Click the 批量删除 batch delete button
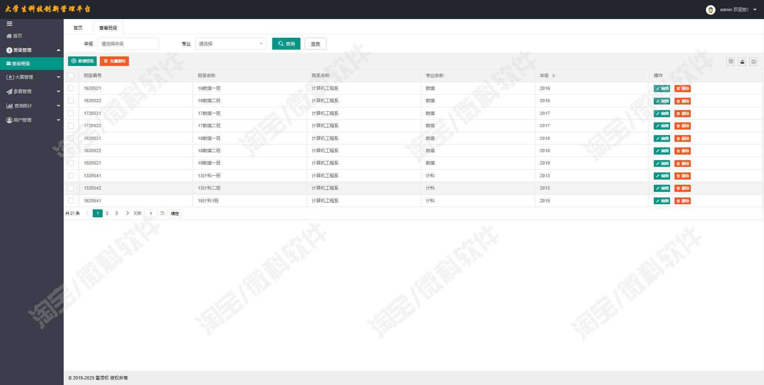Viewport: 764px width, 385px height. coord(114,61)
